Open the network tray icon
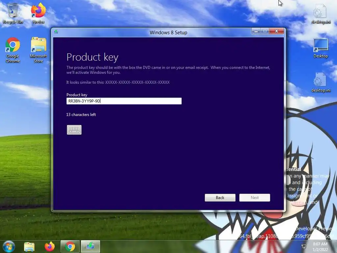 304,246
